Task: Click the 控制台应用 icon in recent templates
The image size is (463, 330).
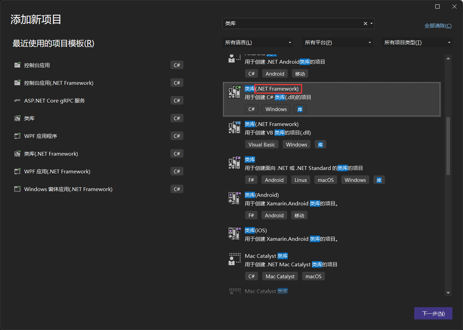Action: [17, 65]
